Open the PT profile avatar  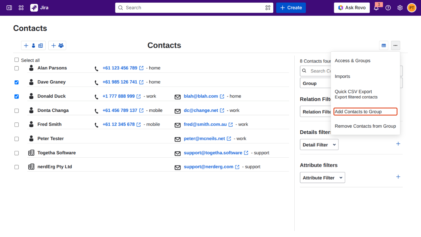tap(412, 8)
